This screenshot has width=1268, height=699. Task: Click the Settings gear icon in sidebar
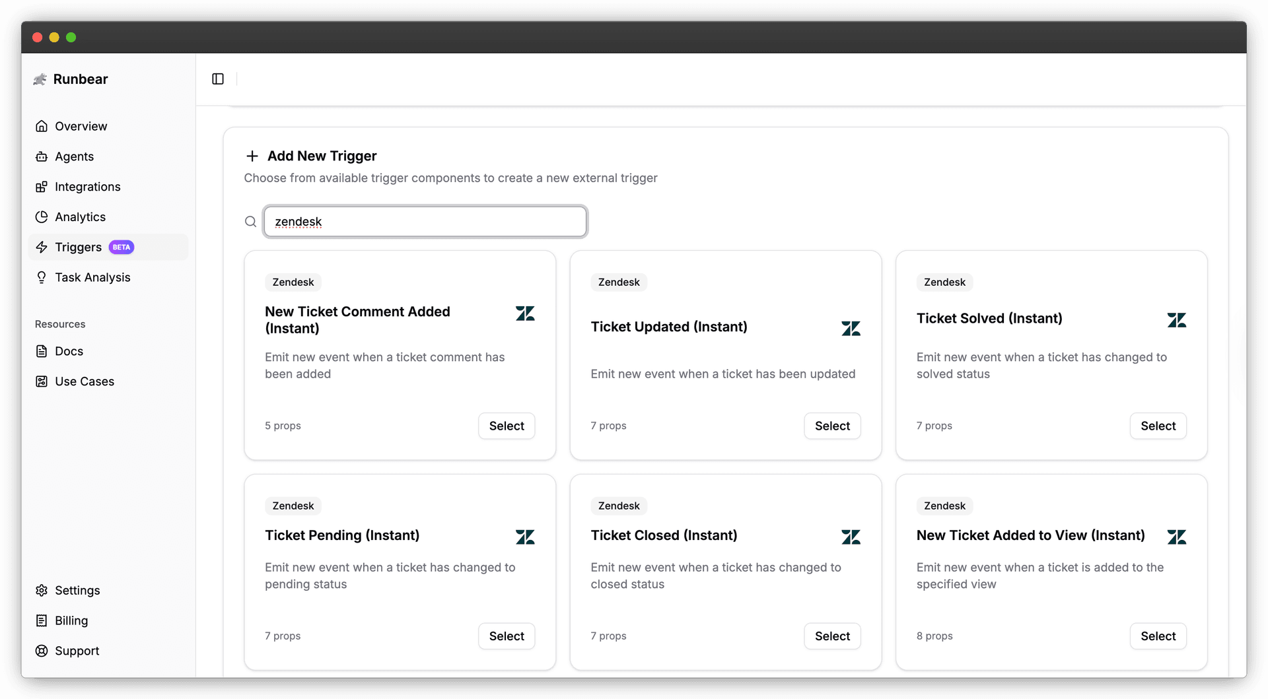[42, 590]
